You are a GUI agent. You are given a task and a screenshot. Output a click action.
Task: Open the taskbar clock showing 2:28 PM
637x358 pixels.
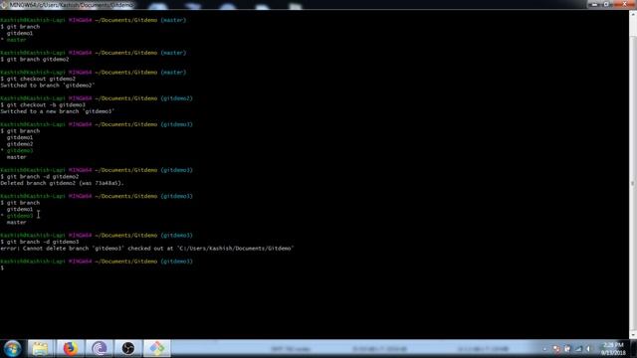pos(613,349)
